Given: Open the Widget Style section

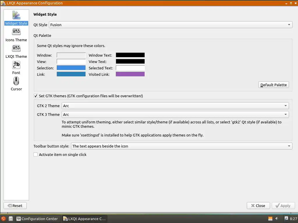Looking at the screenshot, I should coord(16,18).
